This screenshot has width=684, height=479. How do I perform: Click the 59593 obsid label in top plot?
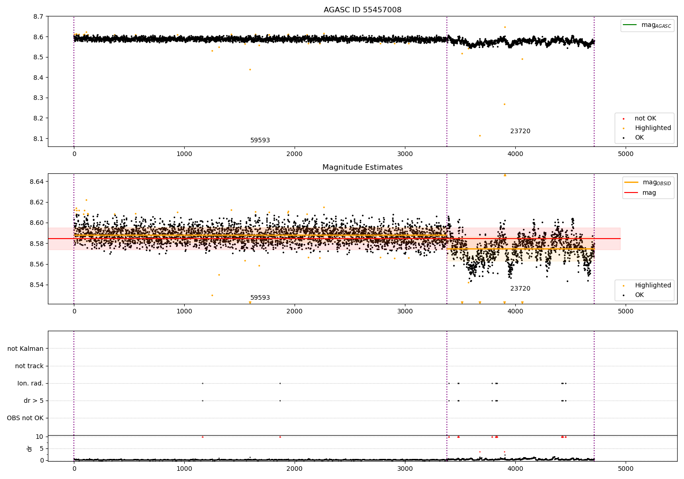coord(260,140)
